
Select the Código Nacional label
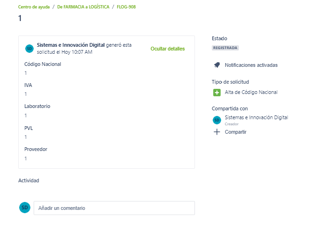43,64
